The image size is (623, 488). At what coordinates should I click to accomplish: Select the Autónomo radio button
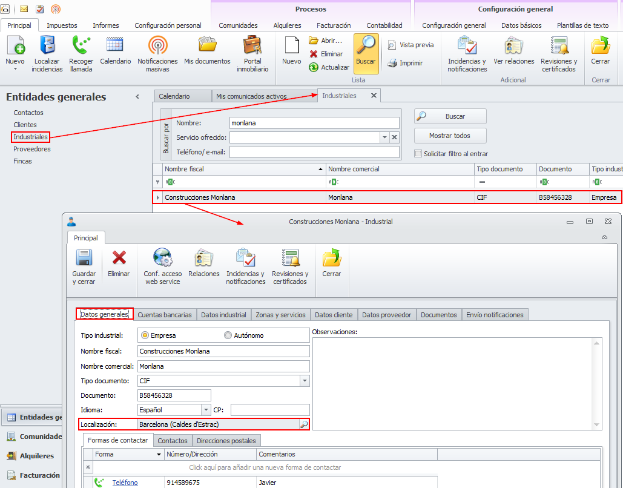pos(228,335)
